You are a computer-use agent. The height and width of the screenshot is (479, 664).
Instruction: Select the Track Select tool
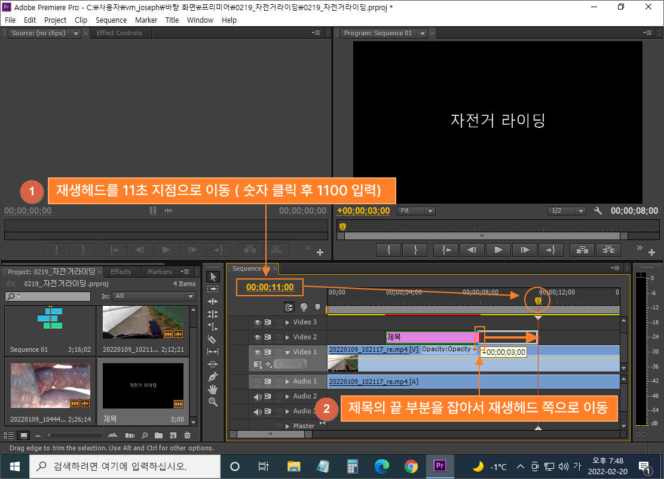click(x=213, y=288)
